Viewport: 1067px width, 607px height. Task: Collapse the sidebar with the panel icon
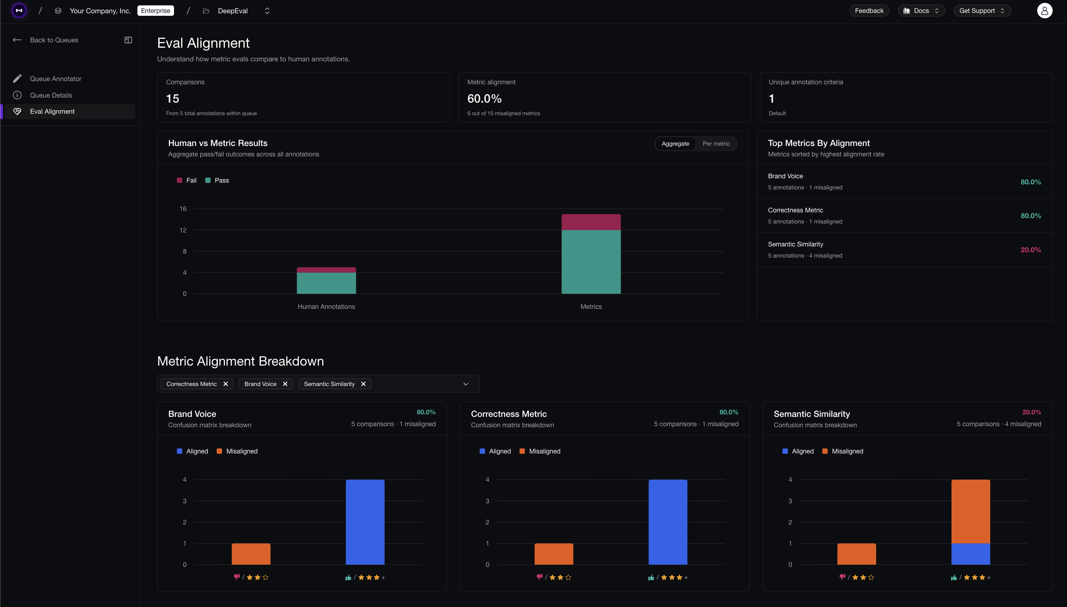tap(128, 39)
